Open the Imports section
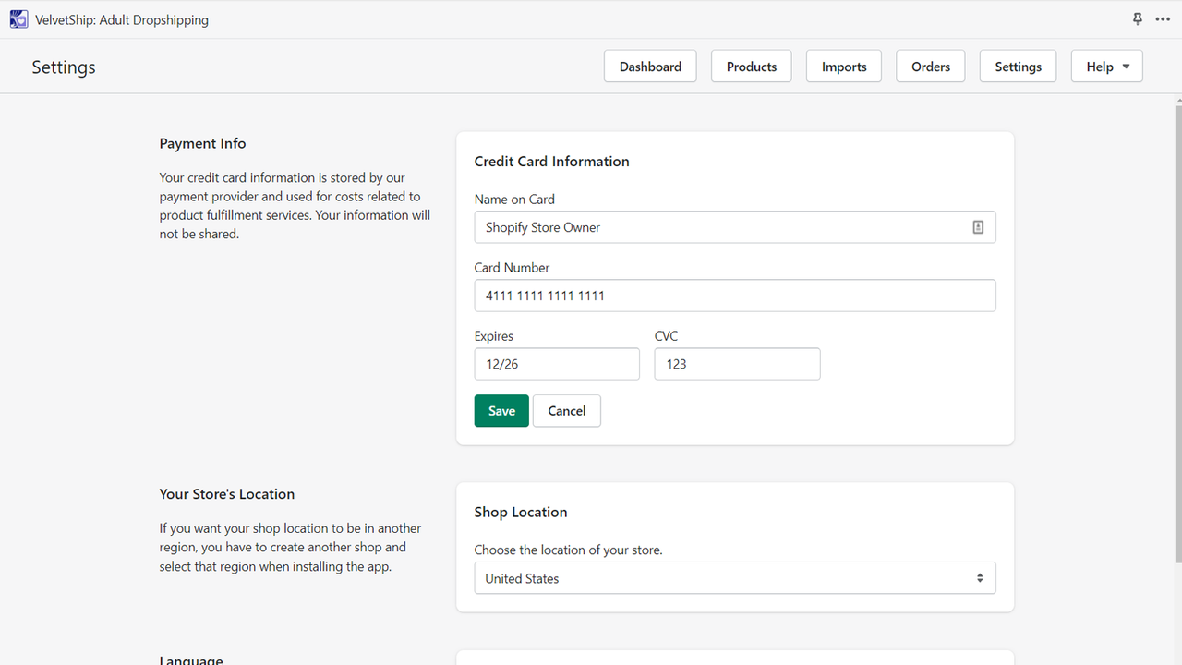The width and height of the screenshot is (1182, 665). point(843,66)
